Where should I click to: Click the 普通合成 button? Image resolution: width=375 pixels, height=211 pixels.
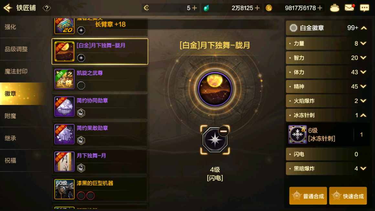308,196
